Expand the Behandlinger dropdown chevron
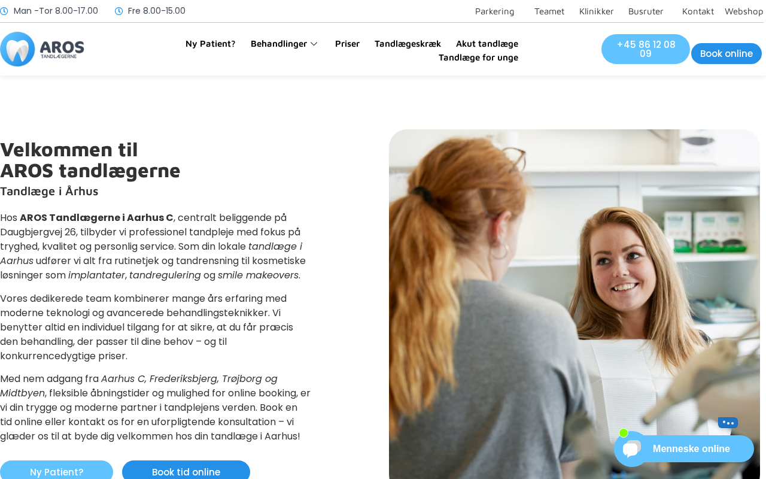766x479 pixels. point(314,44)
